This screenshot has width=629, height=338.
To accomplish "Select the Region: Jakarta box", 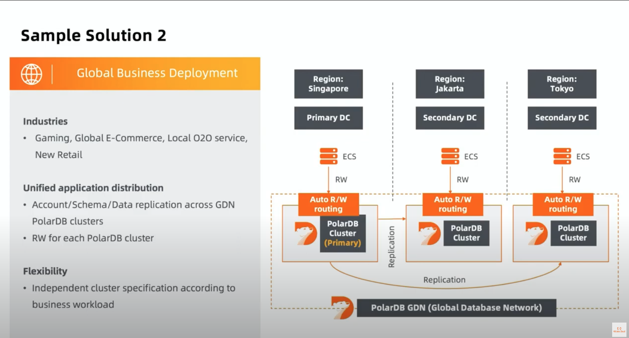I will click(x=450, y=84).
